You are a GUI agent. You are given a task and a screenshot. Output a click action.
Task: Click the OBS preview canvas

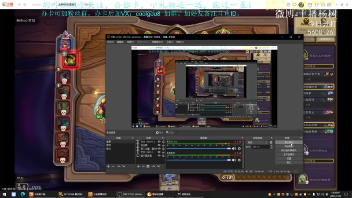coord(204,87)
